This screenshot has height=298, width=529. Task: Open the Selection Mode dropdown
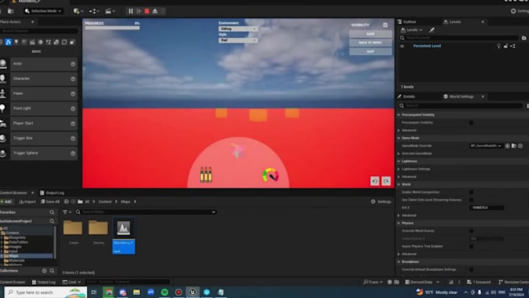[x=44, y=11]
